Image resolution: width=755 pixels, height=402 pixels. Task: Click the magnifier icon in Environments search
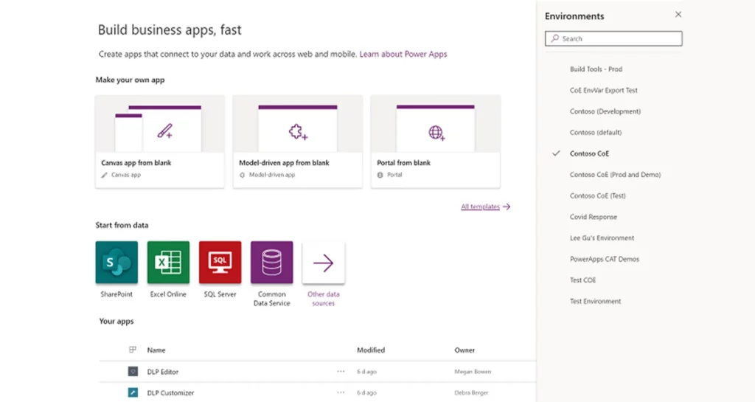click(x=555, y=38)
